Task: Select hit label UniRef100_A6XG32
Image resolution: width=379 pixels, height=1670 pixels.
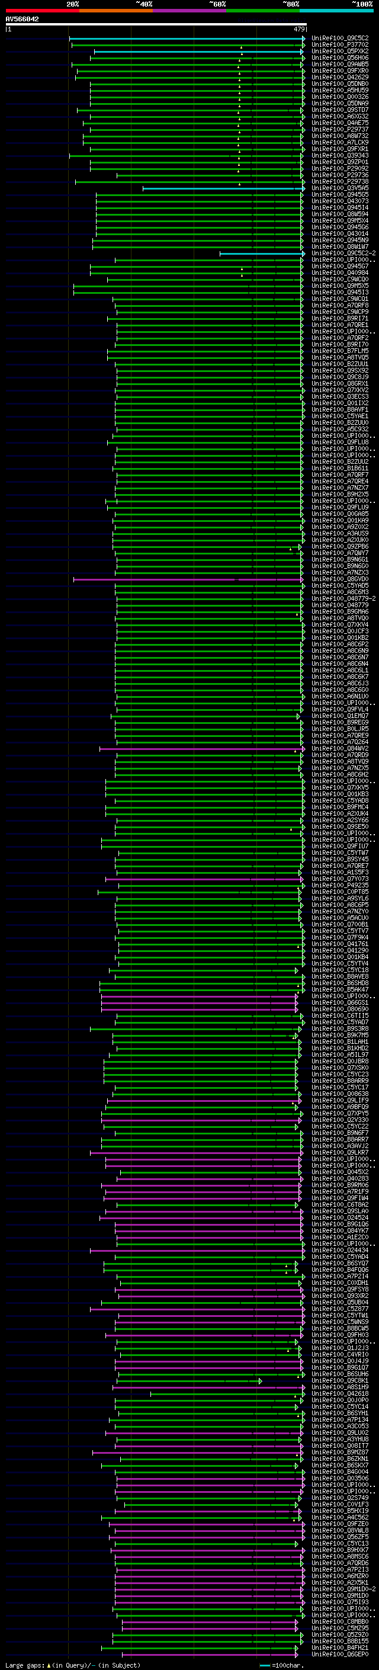Action: click(340, 117)
